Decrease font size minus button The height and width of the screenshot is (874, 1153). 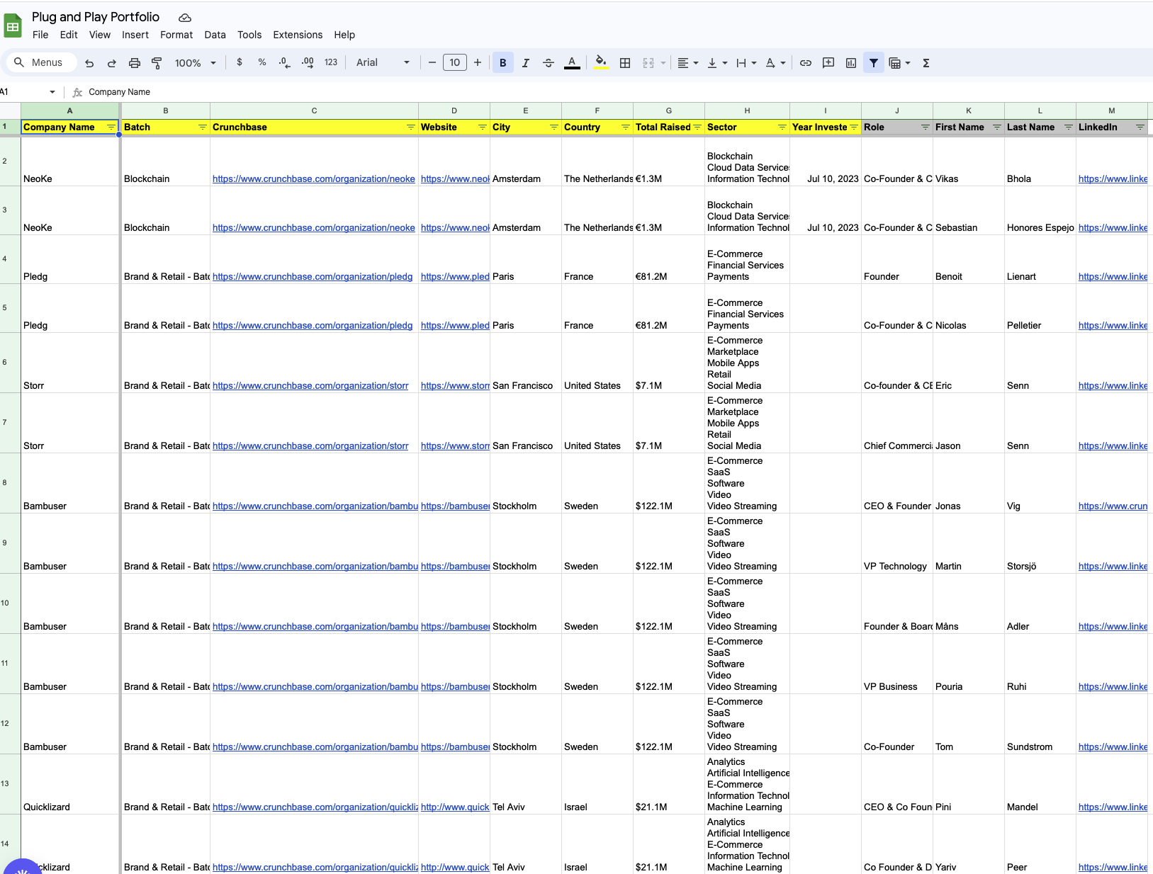pyautogui.click(x=432, y=62)
